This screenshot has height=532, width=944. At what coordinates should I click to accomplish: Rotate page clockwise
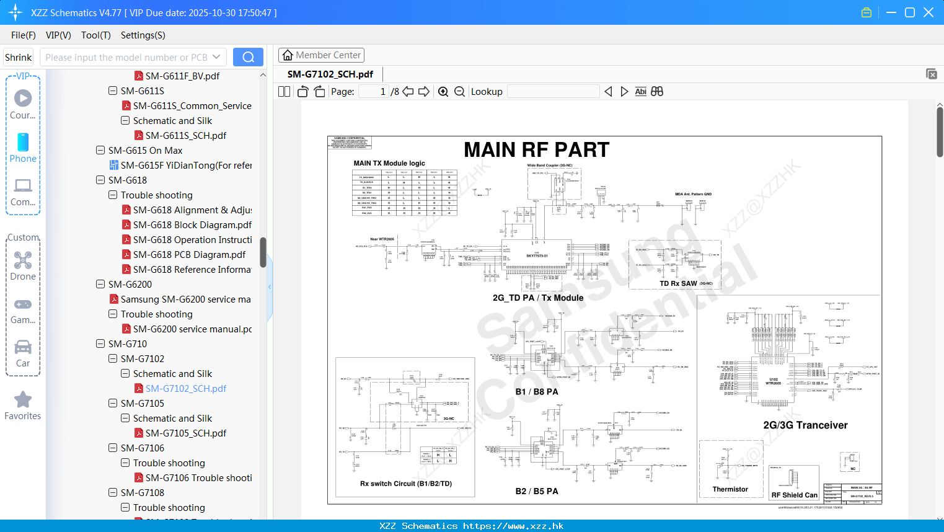tap(319, 91)
